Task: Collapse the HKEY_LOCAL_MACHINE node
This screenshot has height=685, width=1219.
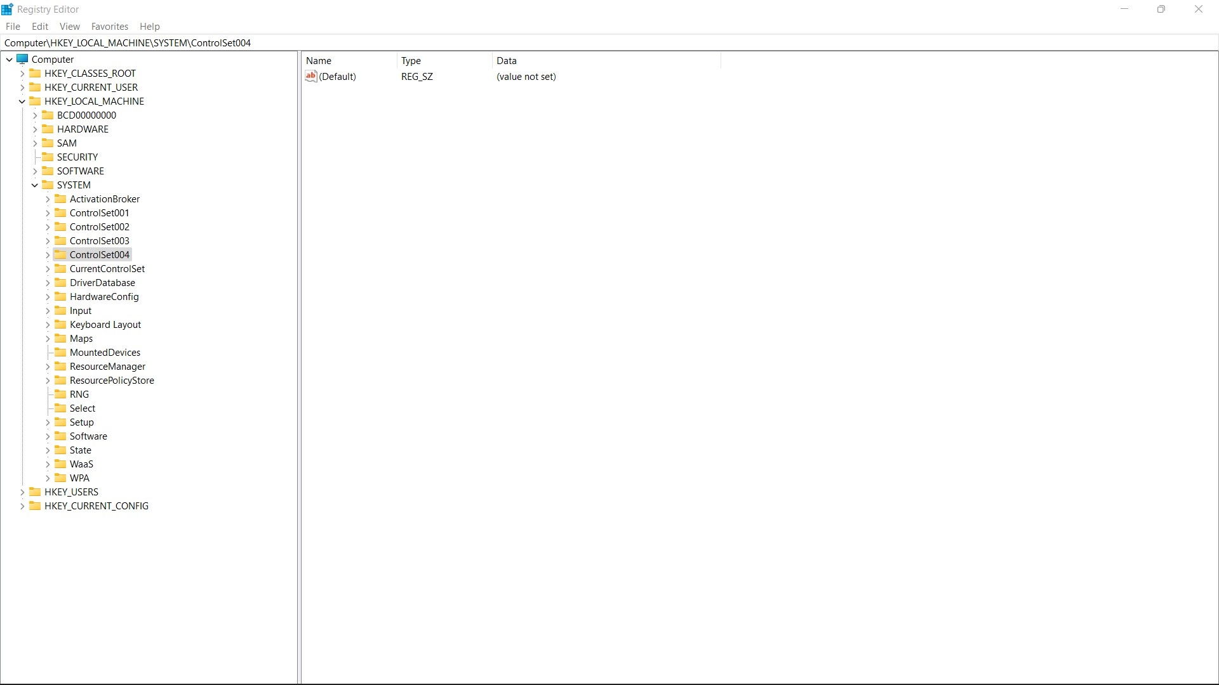Action: (22, 101)
